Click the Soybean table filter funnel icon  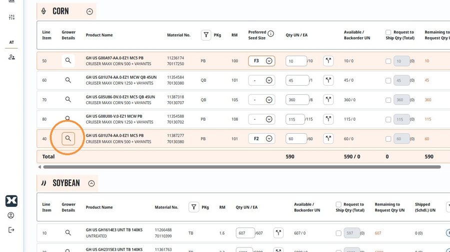click(x=193, y=207)
